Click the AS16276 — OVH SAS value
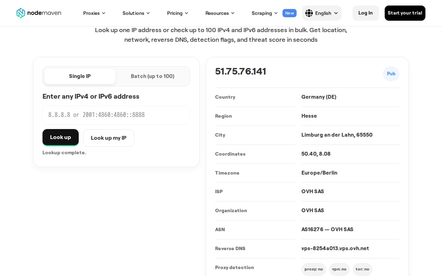 (x=327, y=229)
